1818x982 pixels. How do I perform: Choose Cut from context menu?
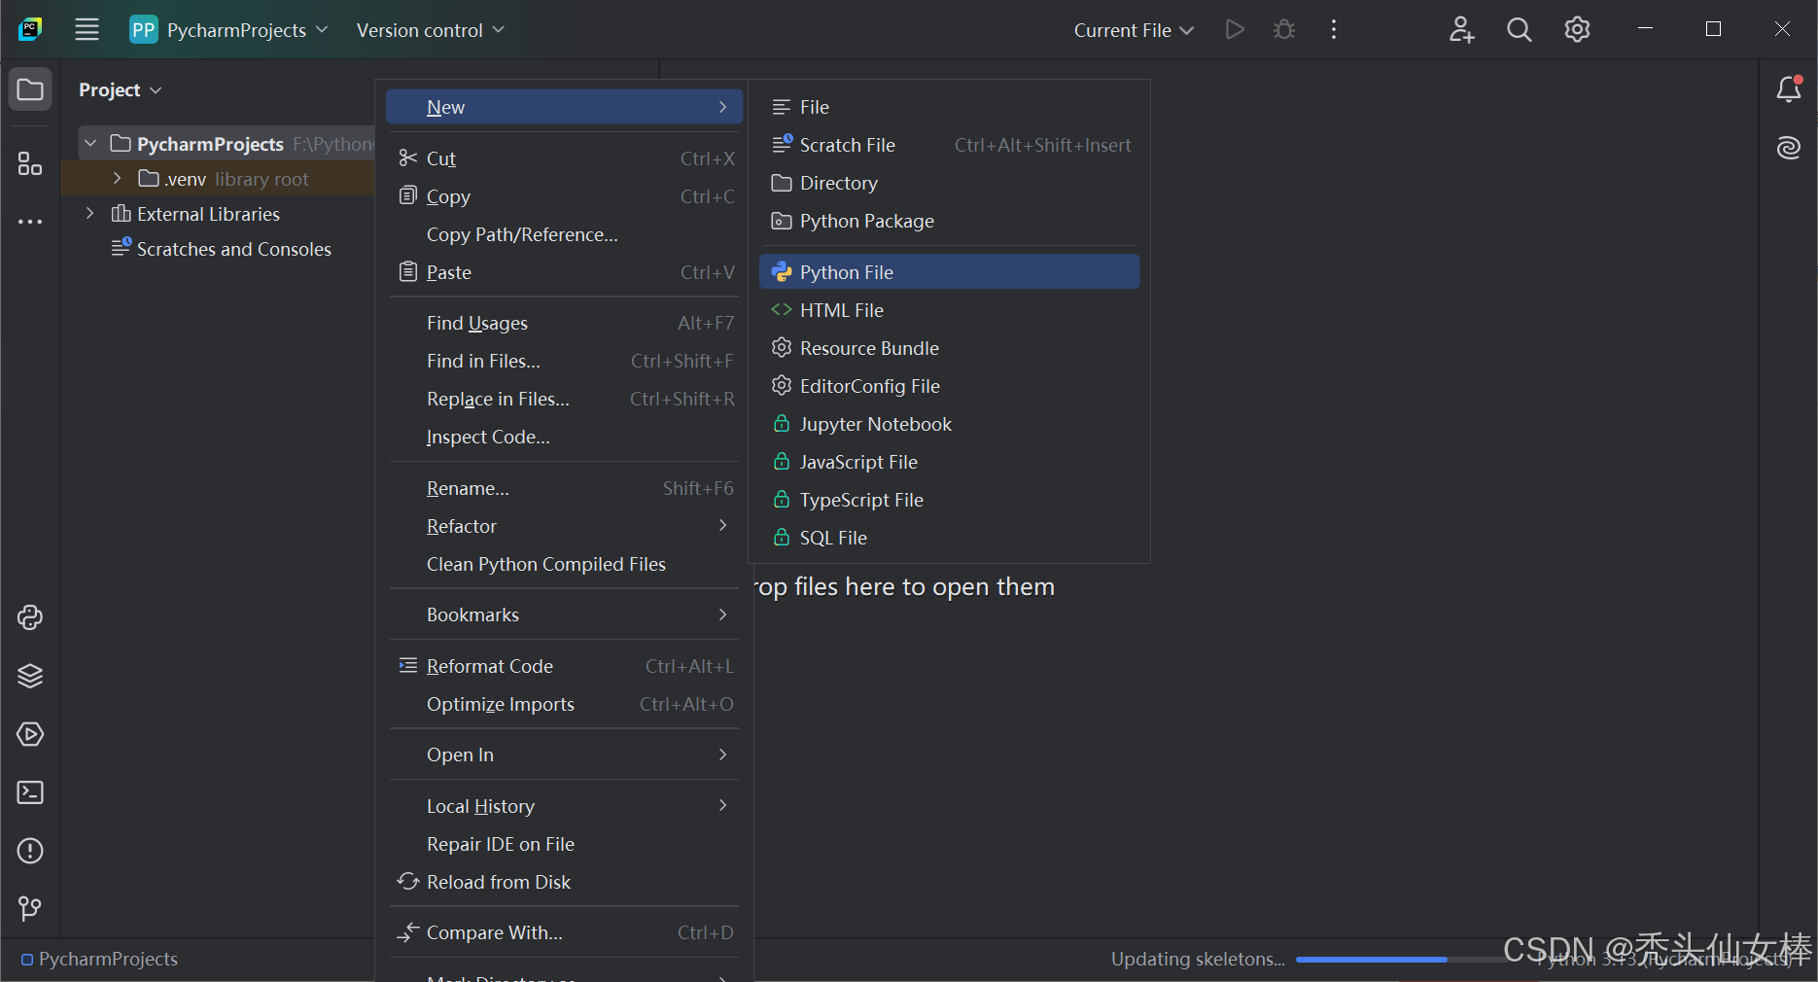tap(564, 158)
